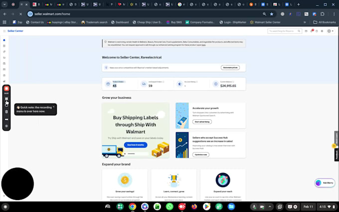
Task: Stop the screen recording with red button
Action: click(6, 88)
